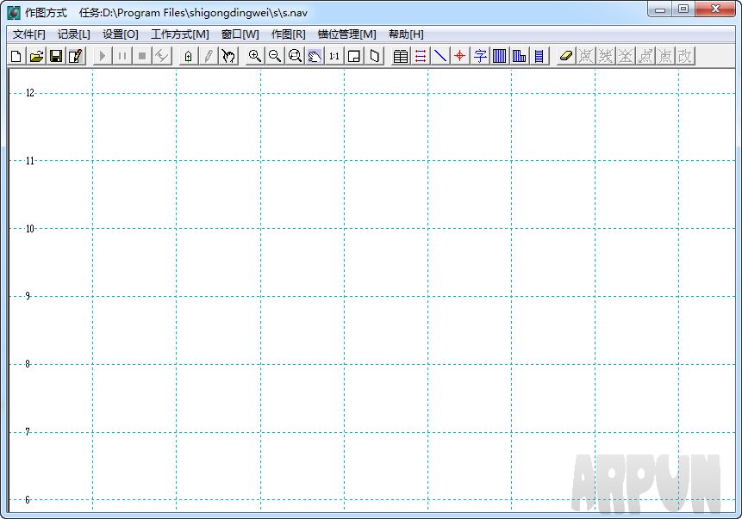This screenshot has height=519, width=742.
Task: Click the blue vertical stripes fill icon
Action: pos(500,56)
